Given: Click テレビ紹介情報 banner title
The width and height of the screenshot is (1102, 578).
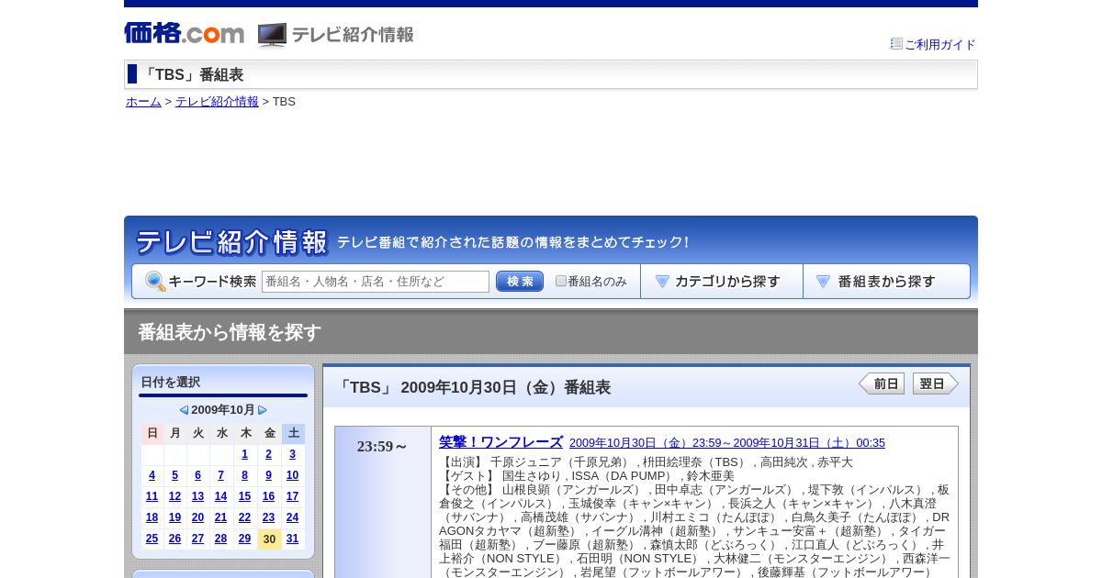Looking at the screenshot, I should tap(231, 242).
